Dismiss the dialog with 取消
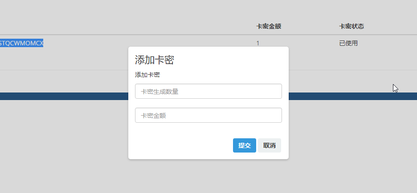 pyautogui.click(x=269, y=145)
